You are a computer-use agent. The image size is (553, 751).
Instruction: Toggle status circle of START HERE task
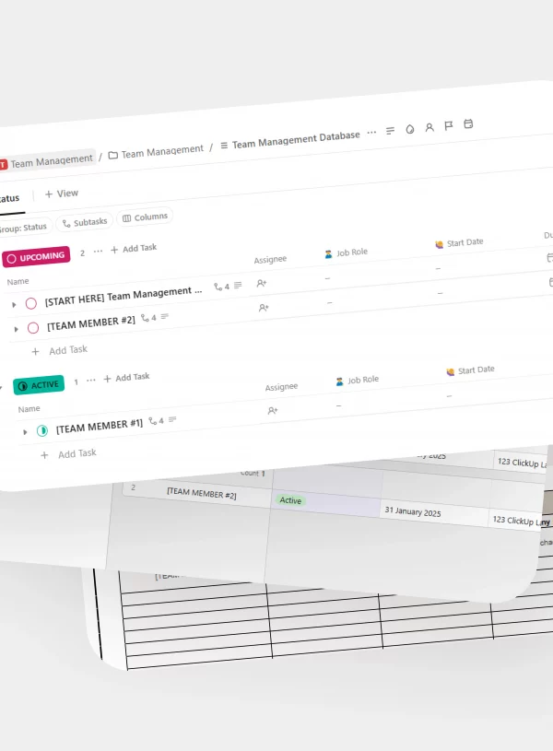pos(31,304)
